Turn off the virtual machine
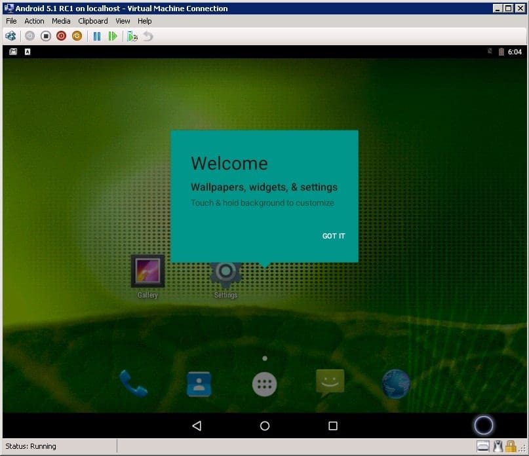Viewport: 529px width, 456px height. (45, 36)
